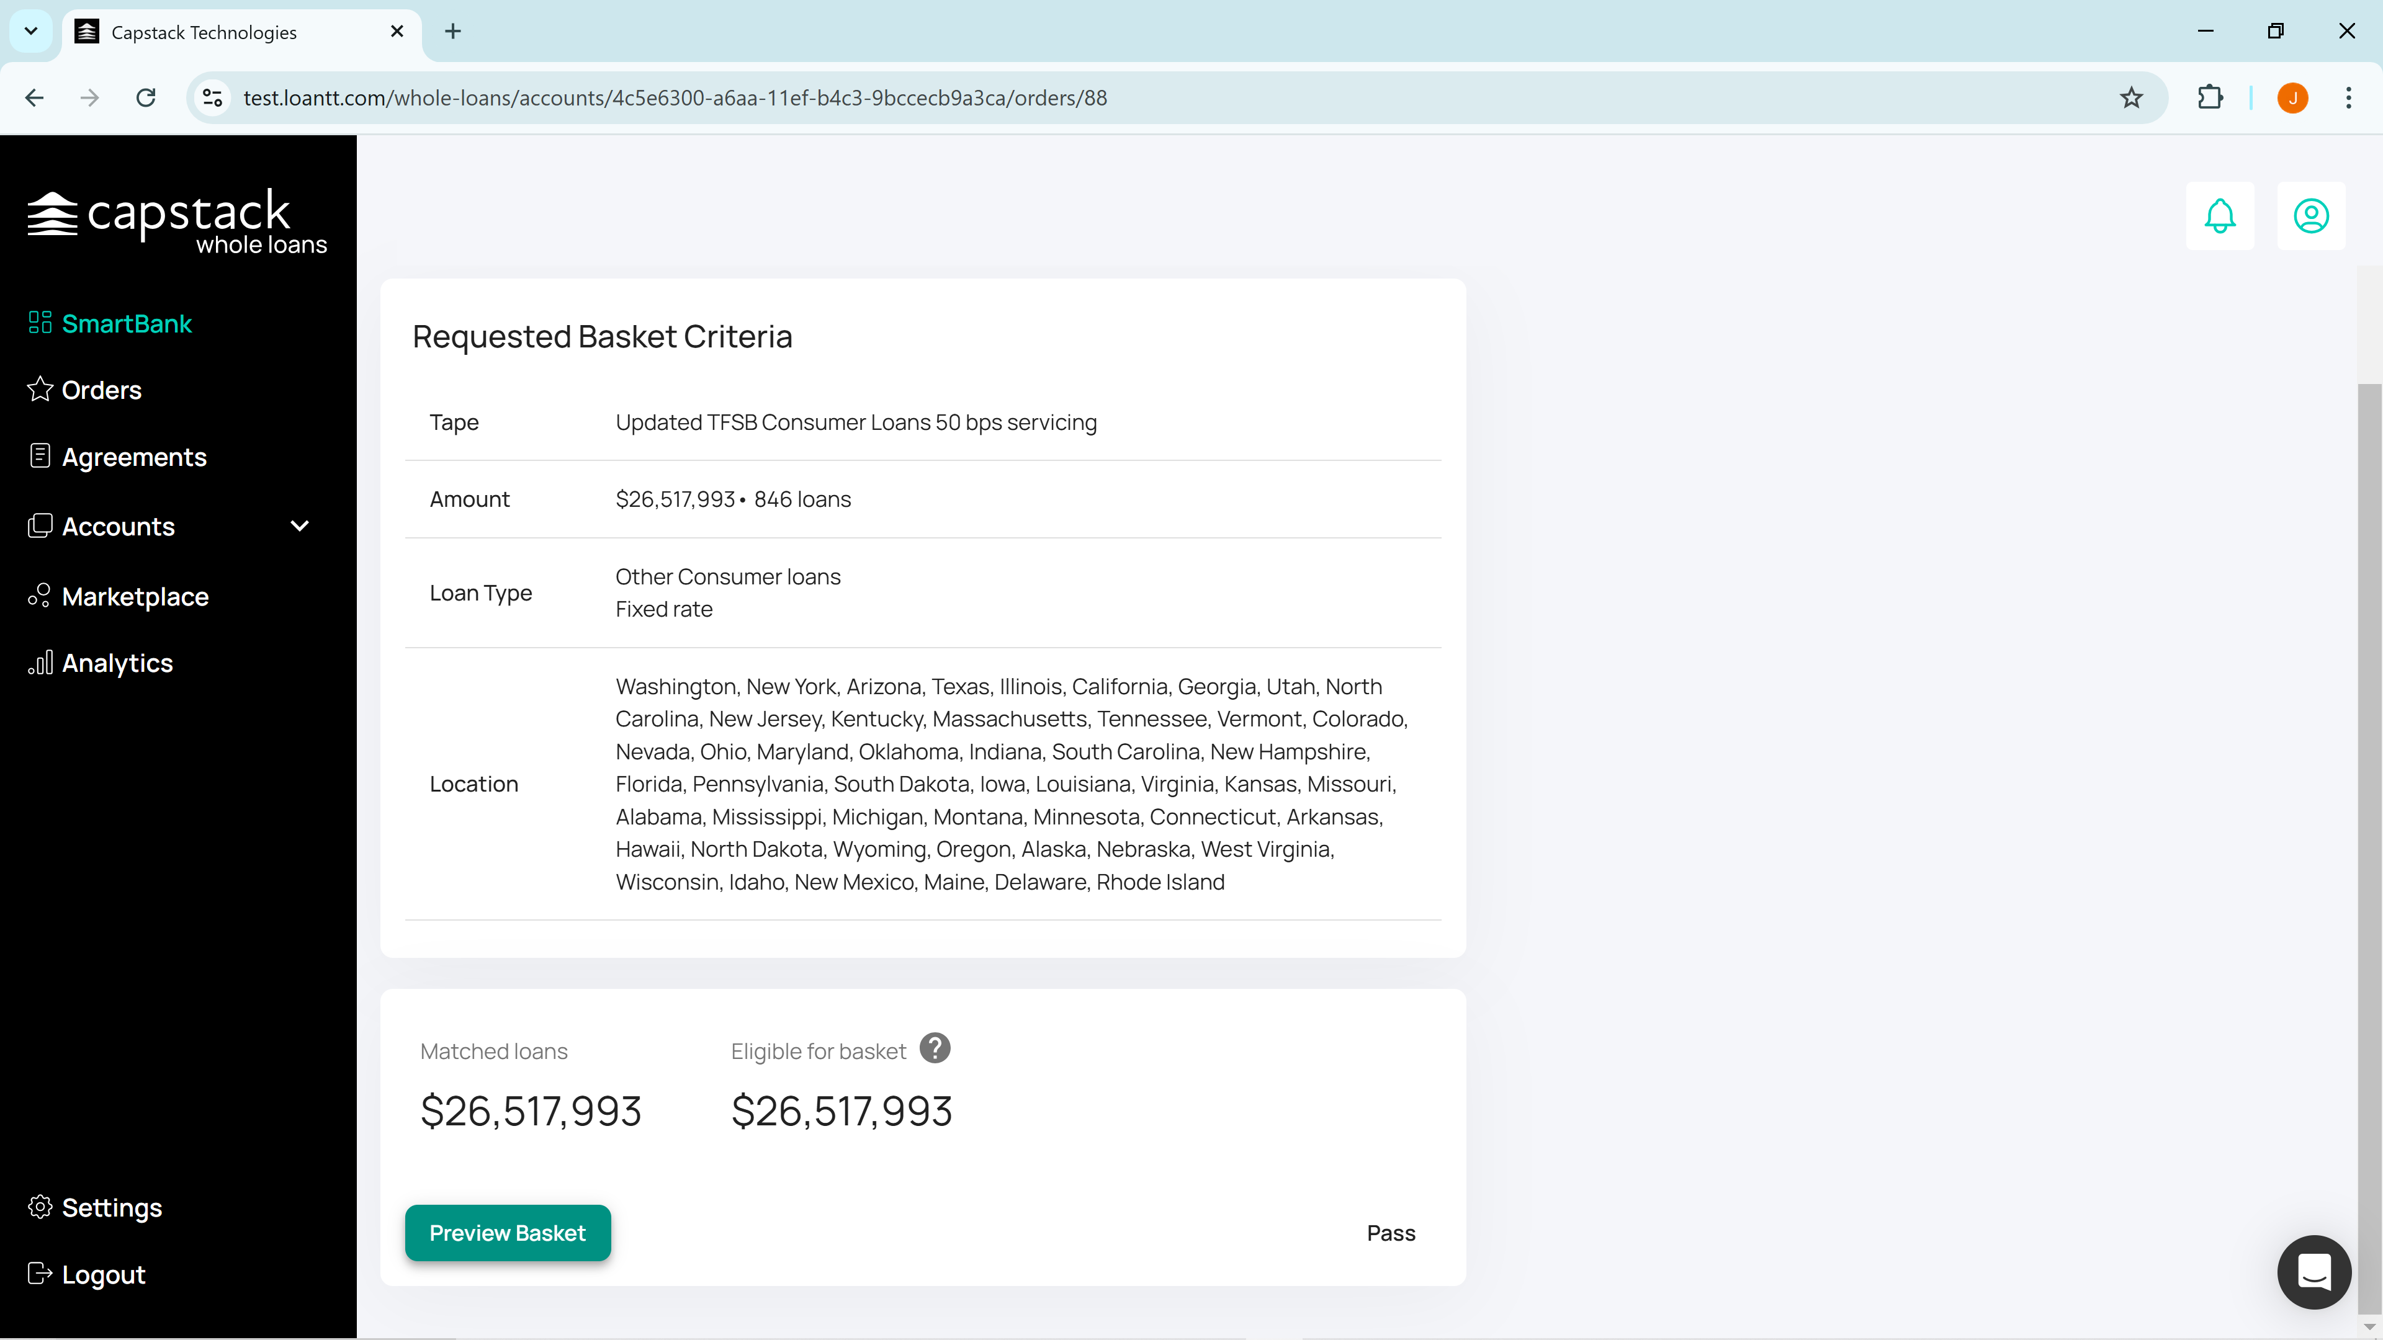2383x1340 pixels.
Task: Navigate to Marketplace section
Action: tap(135, 596)
